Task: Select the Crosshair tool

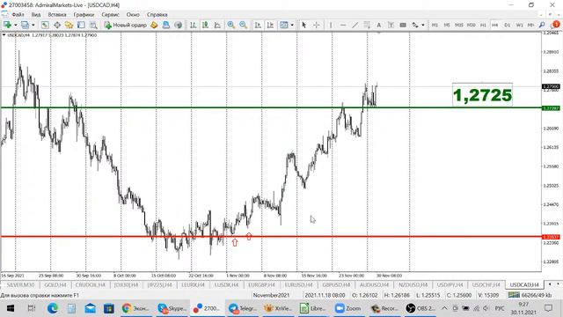Action: point(317,25)
